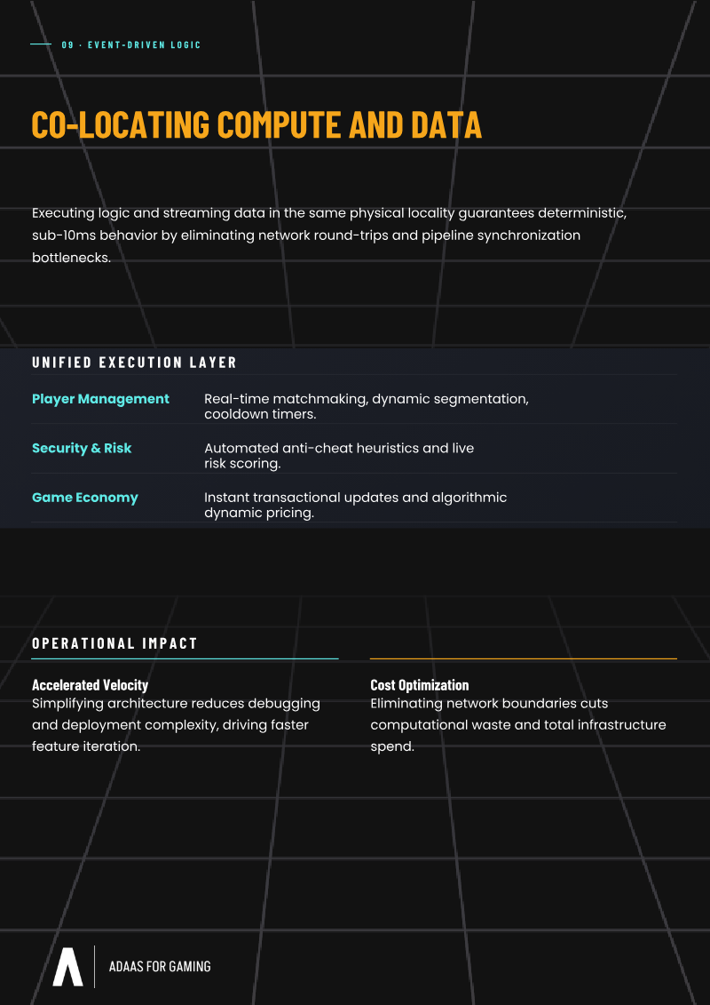Click the Security & Risk row label

[x=82, y=448]
